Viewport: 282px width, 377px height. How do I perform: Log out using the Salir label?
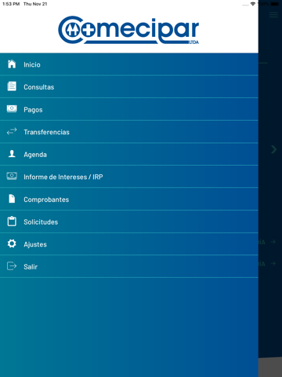31,267
